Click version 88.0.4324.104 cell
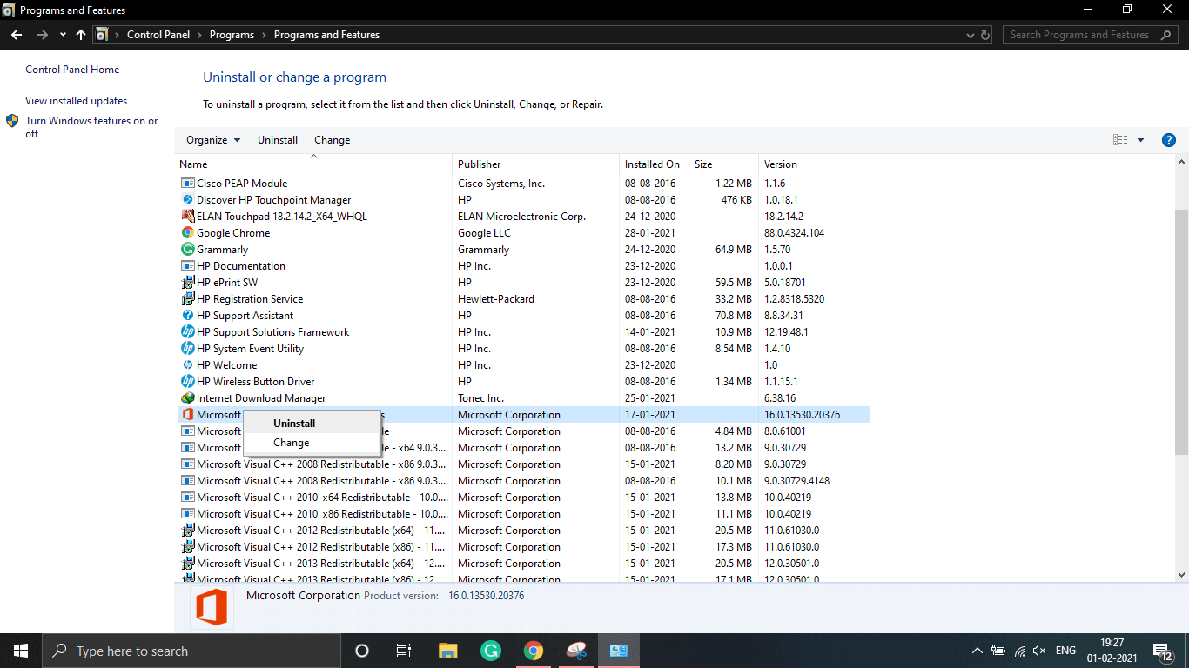 (x=794, y=233)
